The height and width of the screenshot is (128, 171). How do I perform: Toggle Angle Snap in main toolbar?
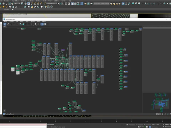pos(35,4)
